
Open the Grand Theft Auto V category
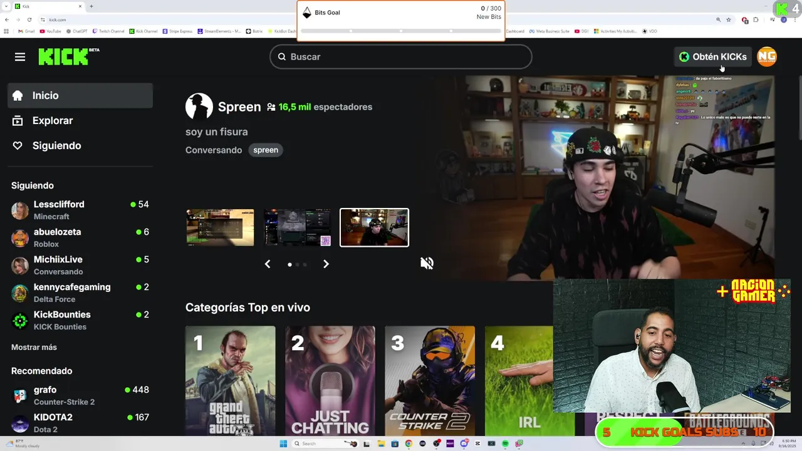click(x=230, y=381)
